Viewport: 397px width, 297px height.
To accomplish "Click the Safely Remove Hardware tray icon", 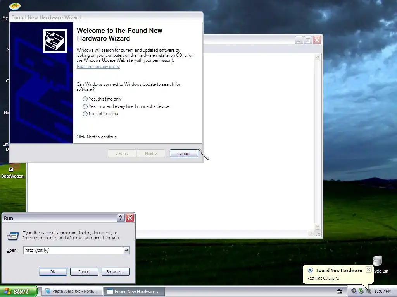I will point(361,291).
